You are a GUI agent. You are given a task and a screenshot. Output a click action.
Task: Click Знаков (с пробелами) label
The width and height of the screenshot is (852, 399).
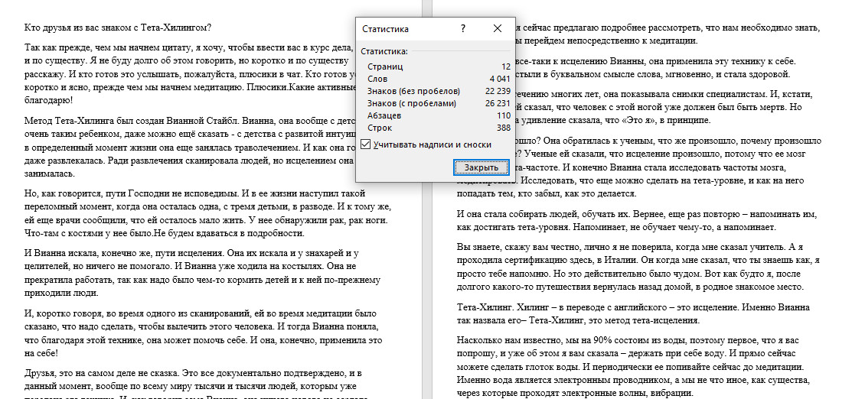[411, 103]
